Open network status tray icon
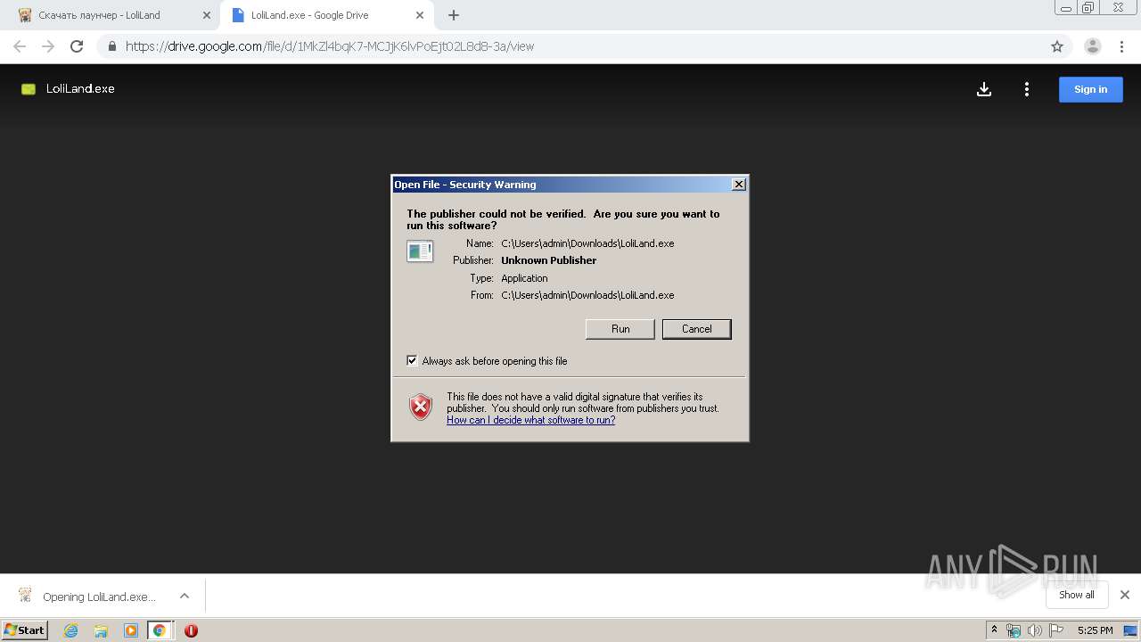The image size is (1141, 642). [1014, 630]
